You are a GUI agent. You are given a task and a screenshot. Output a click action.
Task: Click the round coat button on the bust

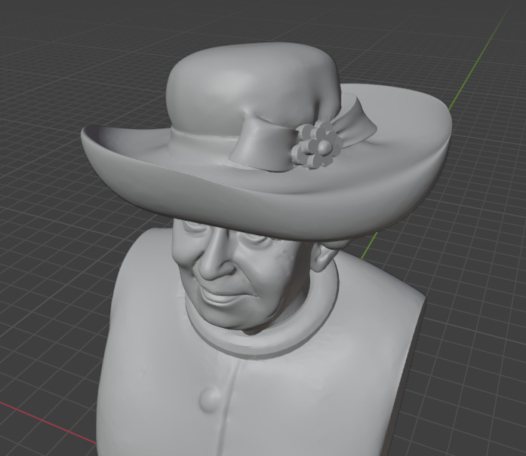point(211,399)
